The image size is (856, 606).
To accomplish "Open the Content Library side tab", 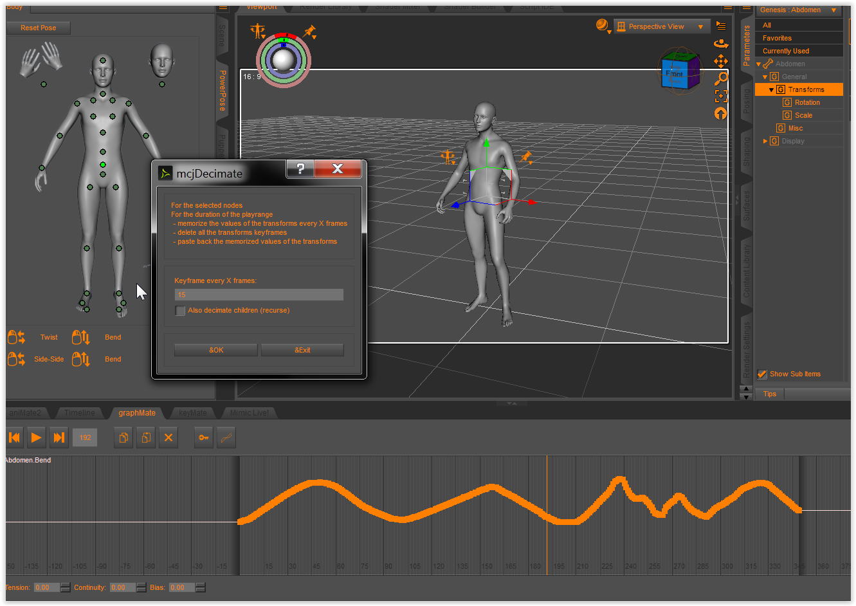I will pyautogui.click(x=747, y=271).
